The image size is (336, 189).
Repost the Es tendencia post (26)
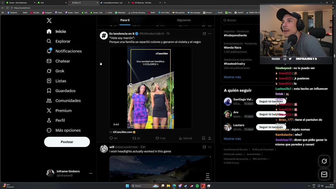point(136,138)
